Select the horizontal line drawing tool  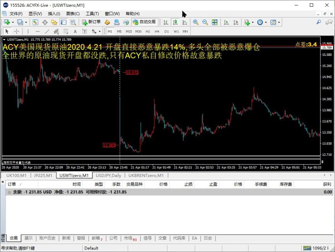coord(38,31)
